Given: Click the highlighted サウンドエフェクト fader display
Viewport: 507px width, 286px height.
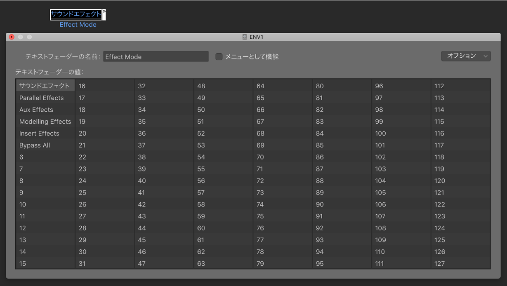Looking at the screenshot, I should tap(75, 14).
